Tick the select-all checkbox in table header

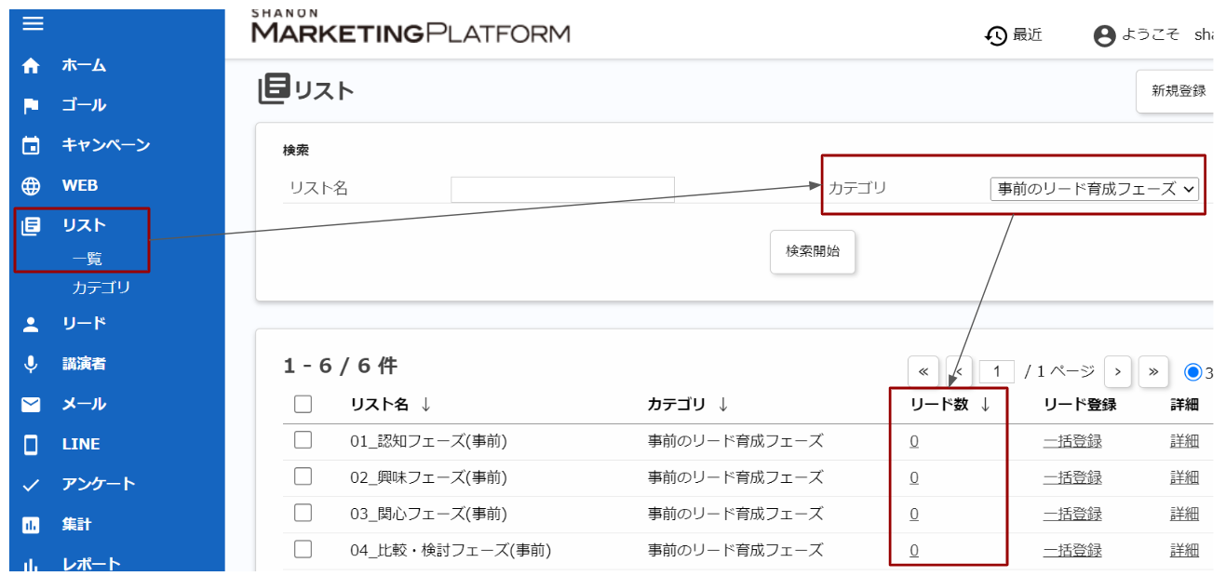(303, 404)
